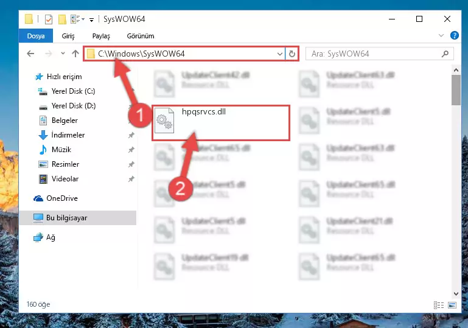Maximize the SysWOW64 window
This screenshot has width=468, height=328.
click(x=419, y=19)
